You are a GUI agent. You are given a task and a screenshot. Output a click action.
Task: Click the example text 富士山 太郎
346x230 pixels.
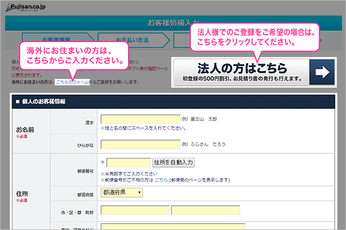pos(204,119)
